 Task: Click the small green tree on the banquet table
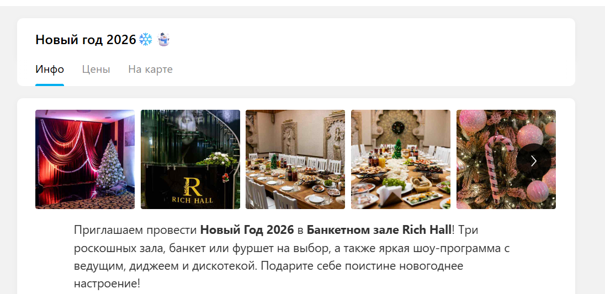point(397,149)
